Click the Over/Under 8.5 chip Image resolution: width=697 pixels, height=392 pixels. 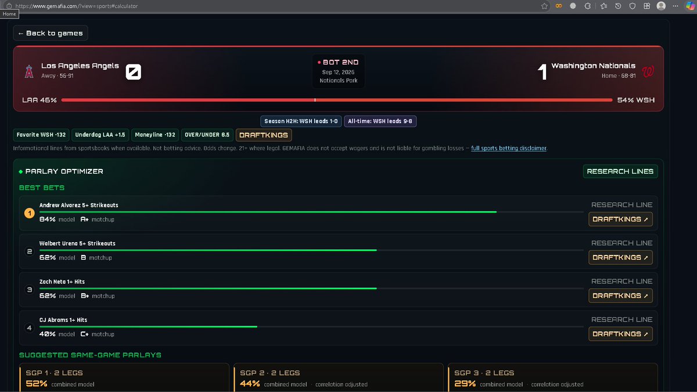tap(207, 135)
